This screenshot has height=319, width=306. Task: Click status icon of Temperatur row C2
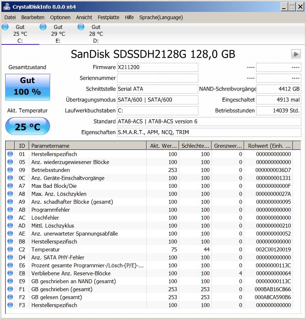click(10, 249)
